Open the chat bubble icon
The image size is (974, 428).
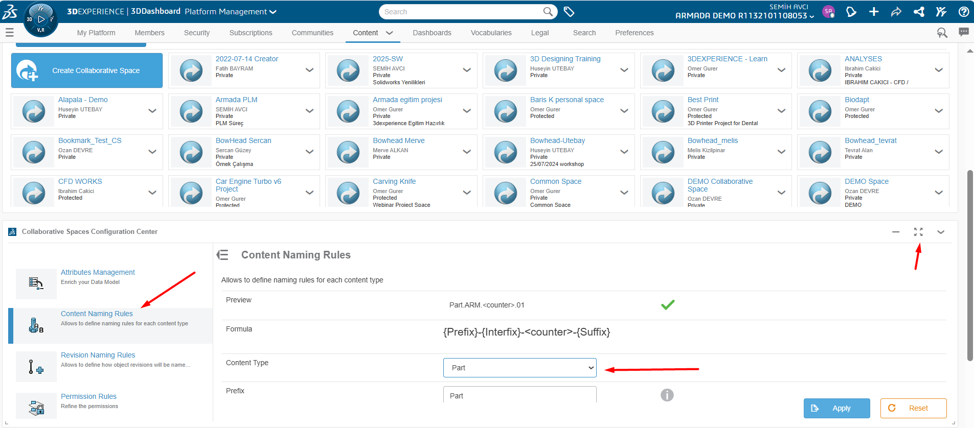964,32
